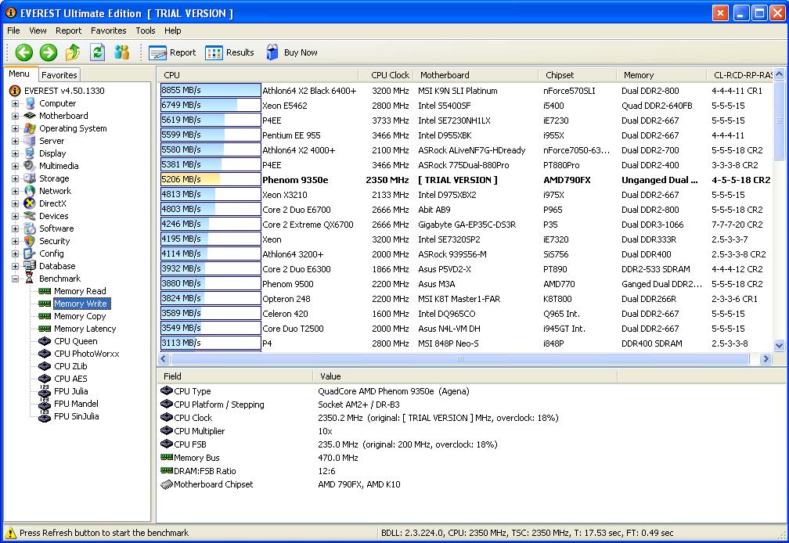Click the results list scroll-down arrow

pyautogui.click(x=779, y=345)
